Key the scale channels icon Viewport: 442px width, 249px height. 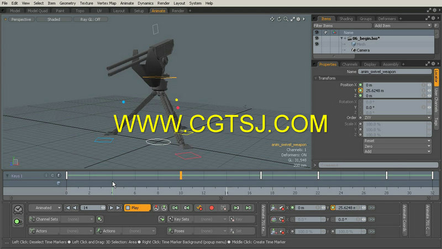[x=282, y=232]
